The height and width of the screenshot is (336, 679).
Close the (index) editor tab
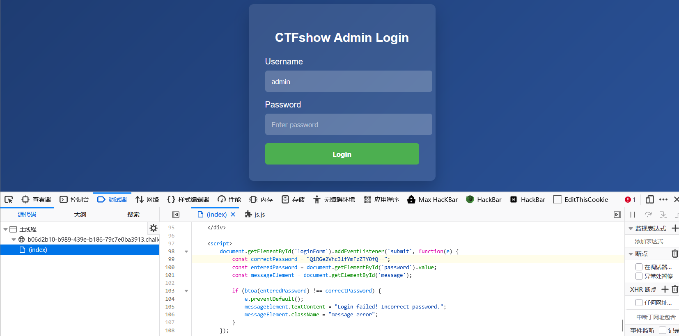[233, 215]
